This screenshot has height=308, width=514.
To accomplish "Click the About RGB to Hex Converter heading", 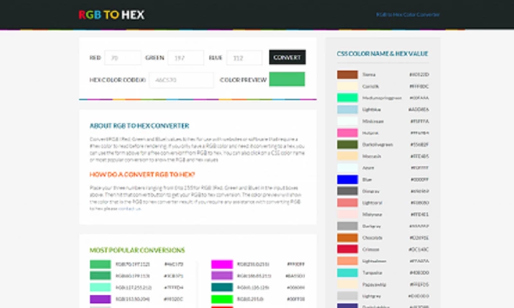I will coord(139,126).
